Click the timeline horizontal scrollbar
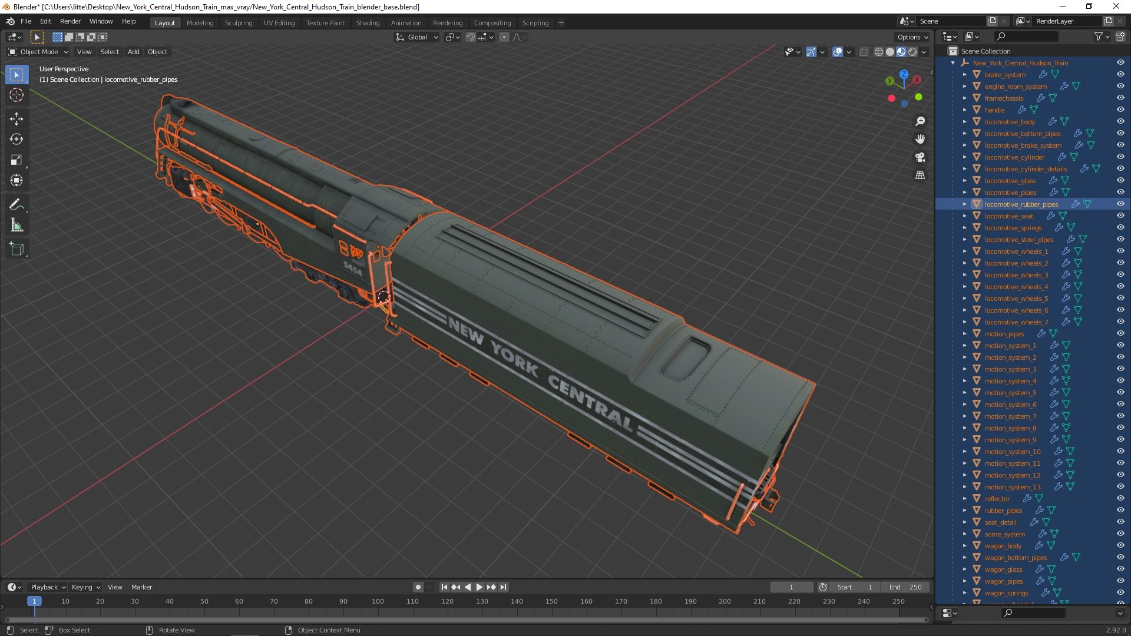 click(x=467, y=620)
